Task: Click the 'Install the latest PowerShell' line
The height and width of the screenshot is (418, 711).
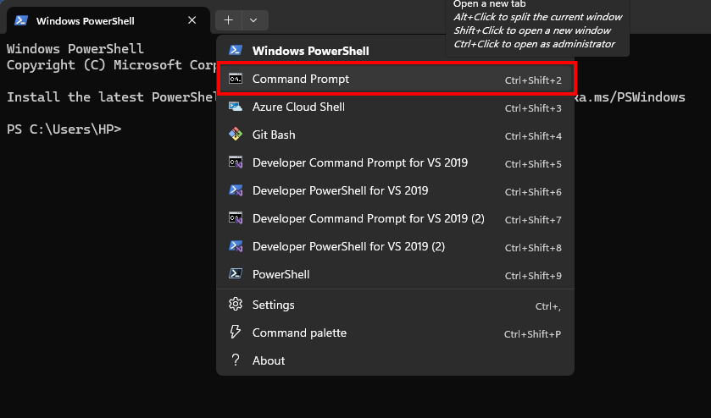Action: pyautogui.click(x=111, y=97)
